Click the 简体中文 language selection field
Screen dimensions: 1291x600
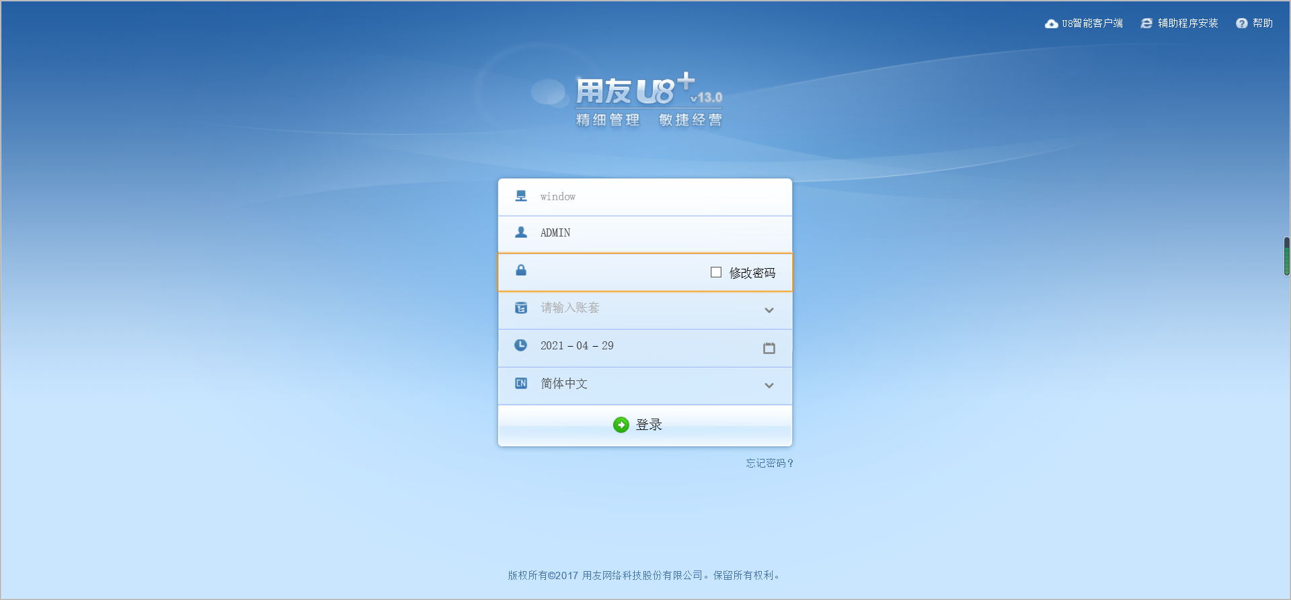(645, 386)
